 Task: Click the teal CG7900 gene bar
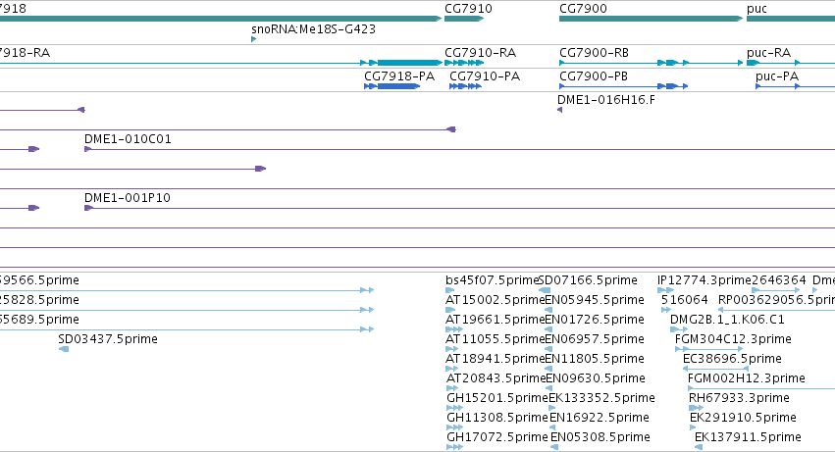pos(651,19)
